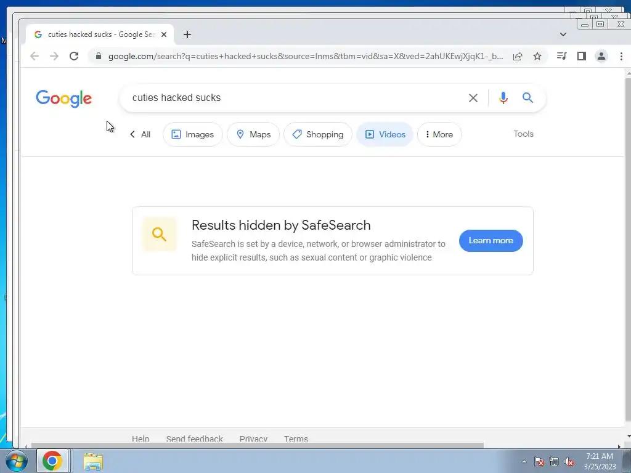The height and width of the screenshot is (473, 631).
Task: Open a new tab with plus button
Action: [x=187, y=34]
